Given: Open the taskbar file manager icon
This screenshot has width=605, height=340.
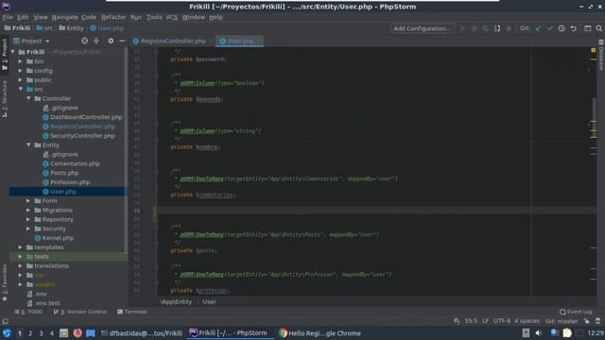Looking at the screenshot, I should point(63,332).
